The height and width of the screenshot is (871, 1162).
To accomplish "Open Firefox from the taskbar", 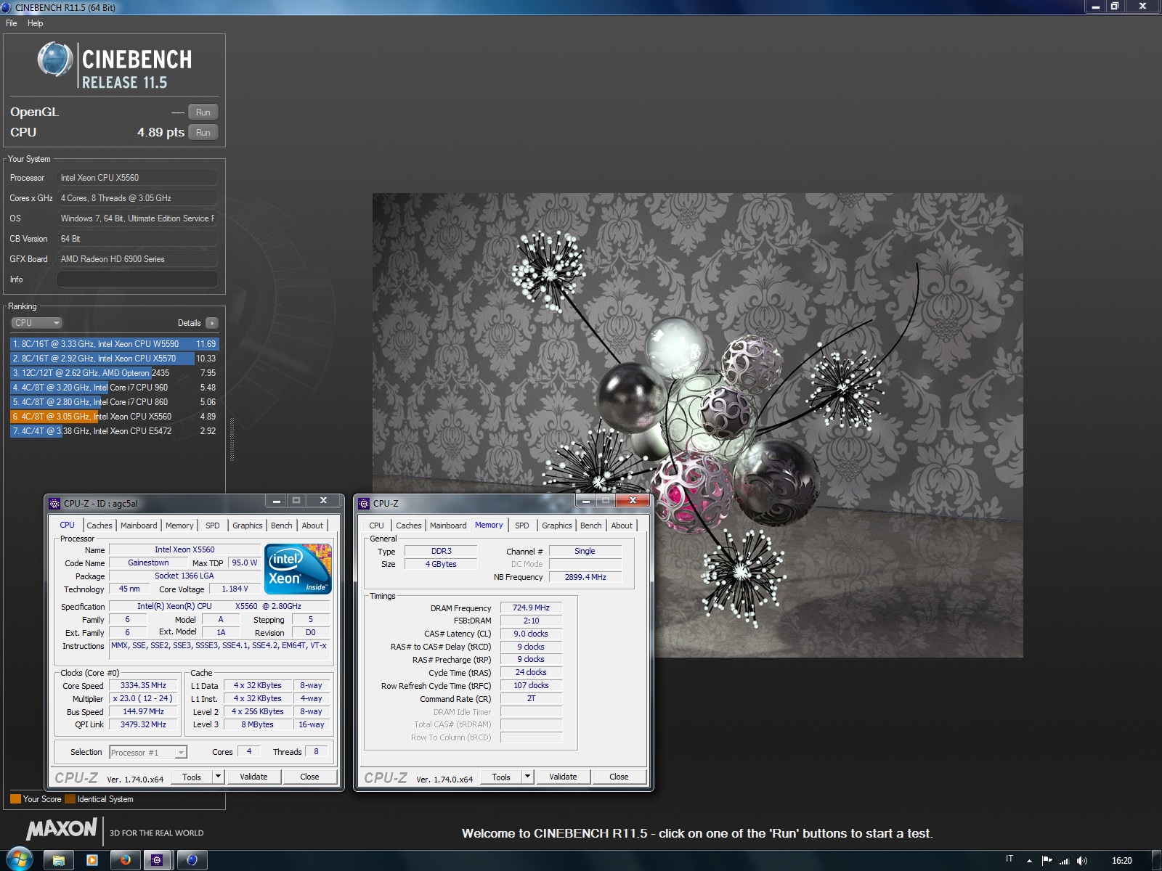I will (126, 860).
